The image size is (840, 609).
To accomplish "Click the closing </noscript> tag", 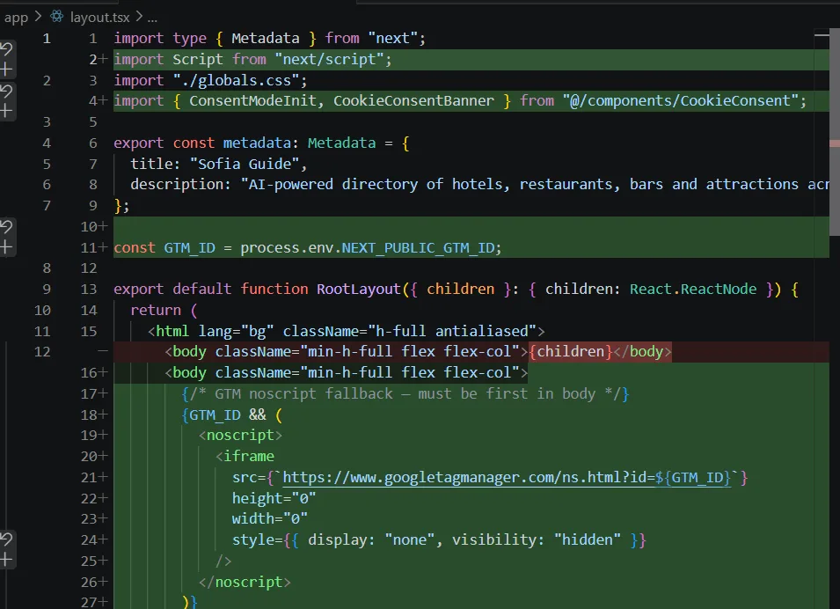I will [x=245, y=583].
